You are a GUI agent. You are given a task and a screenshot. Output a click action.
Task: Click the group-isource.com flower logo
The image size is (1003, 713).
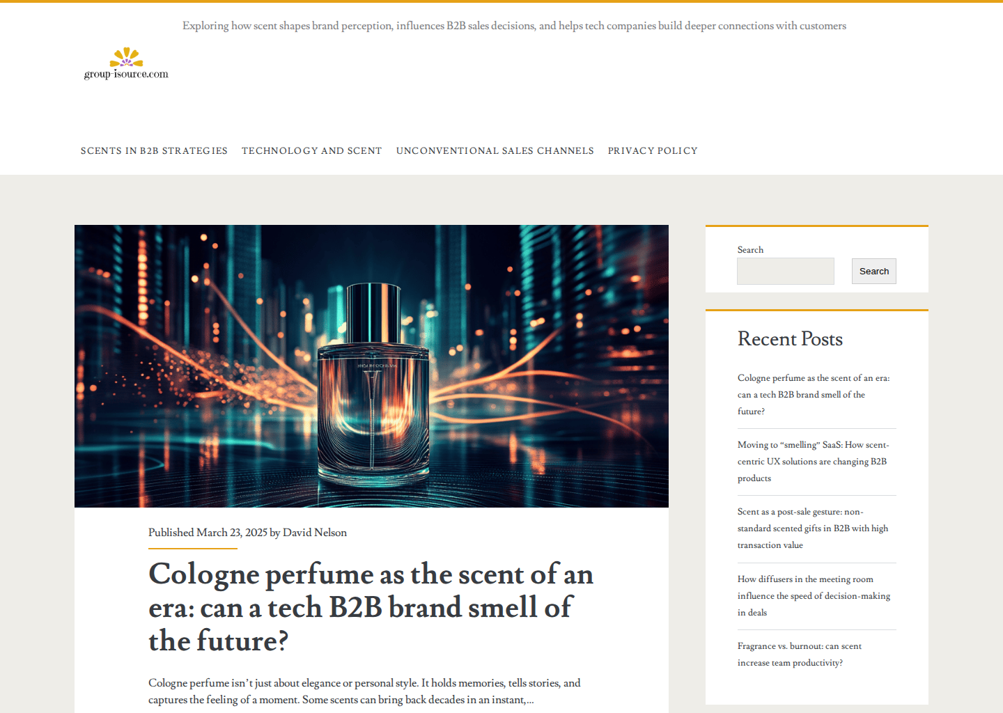point(126,63)
